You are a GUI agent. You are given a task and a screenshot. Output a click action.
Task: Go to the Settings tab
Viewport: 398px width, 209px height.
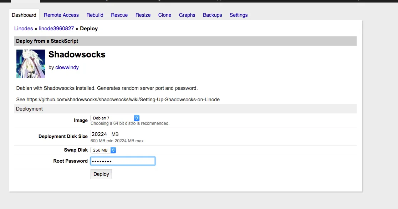coord(239,15)
